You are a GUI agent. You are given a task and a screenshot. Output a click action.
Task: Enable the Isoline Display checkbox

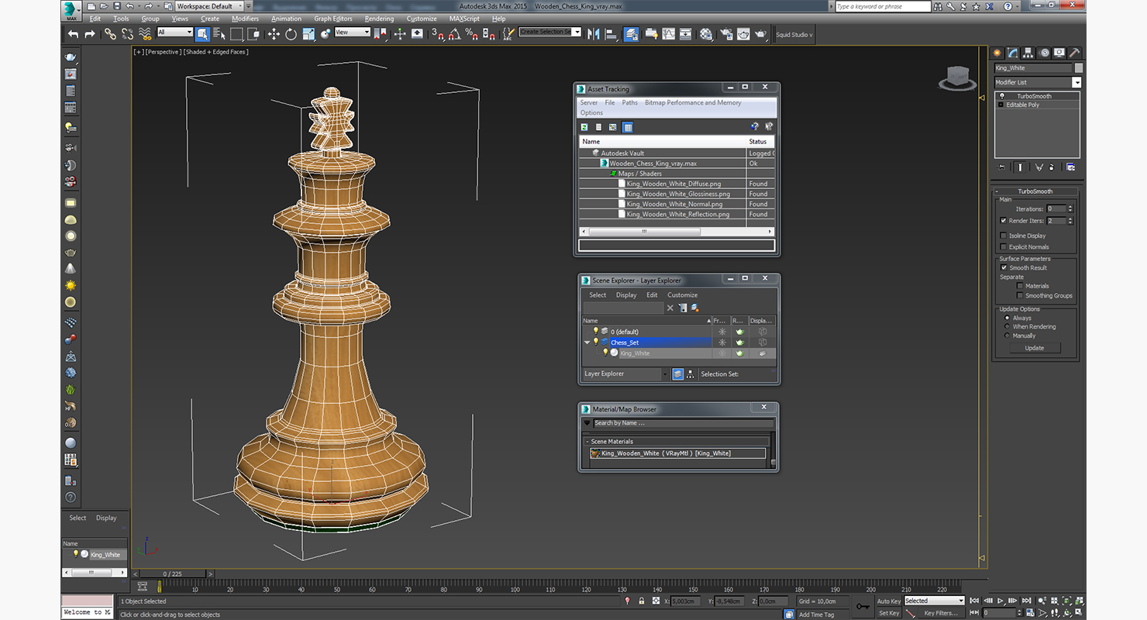click(x=1004, y=236)
